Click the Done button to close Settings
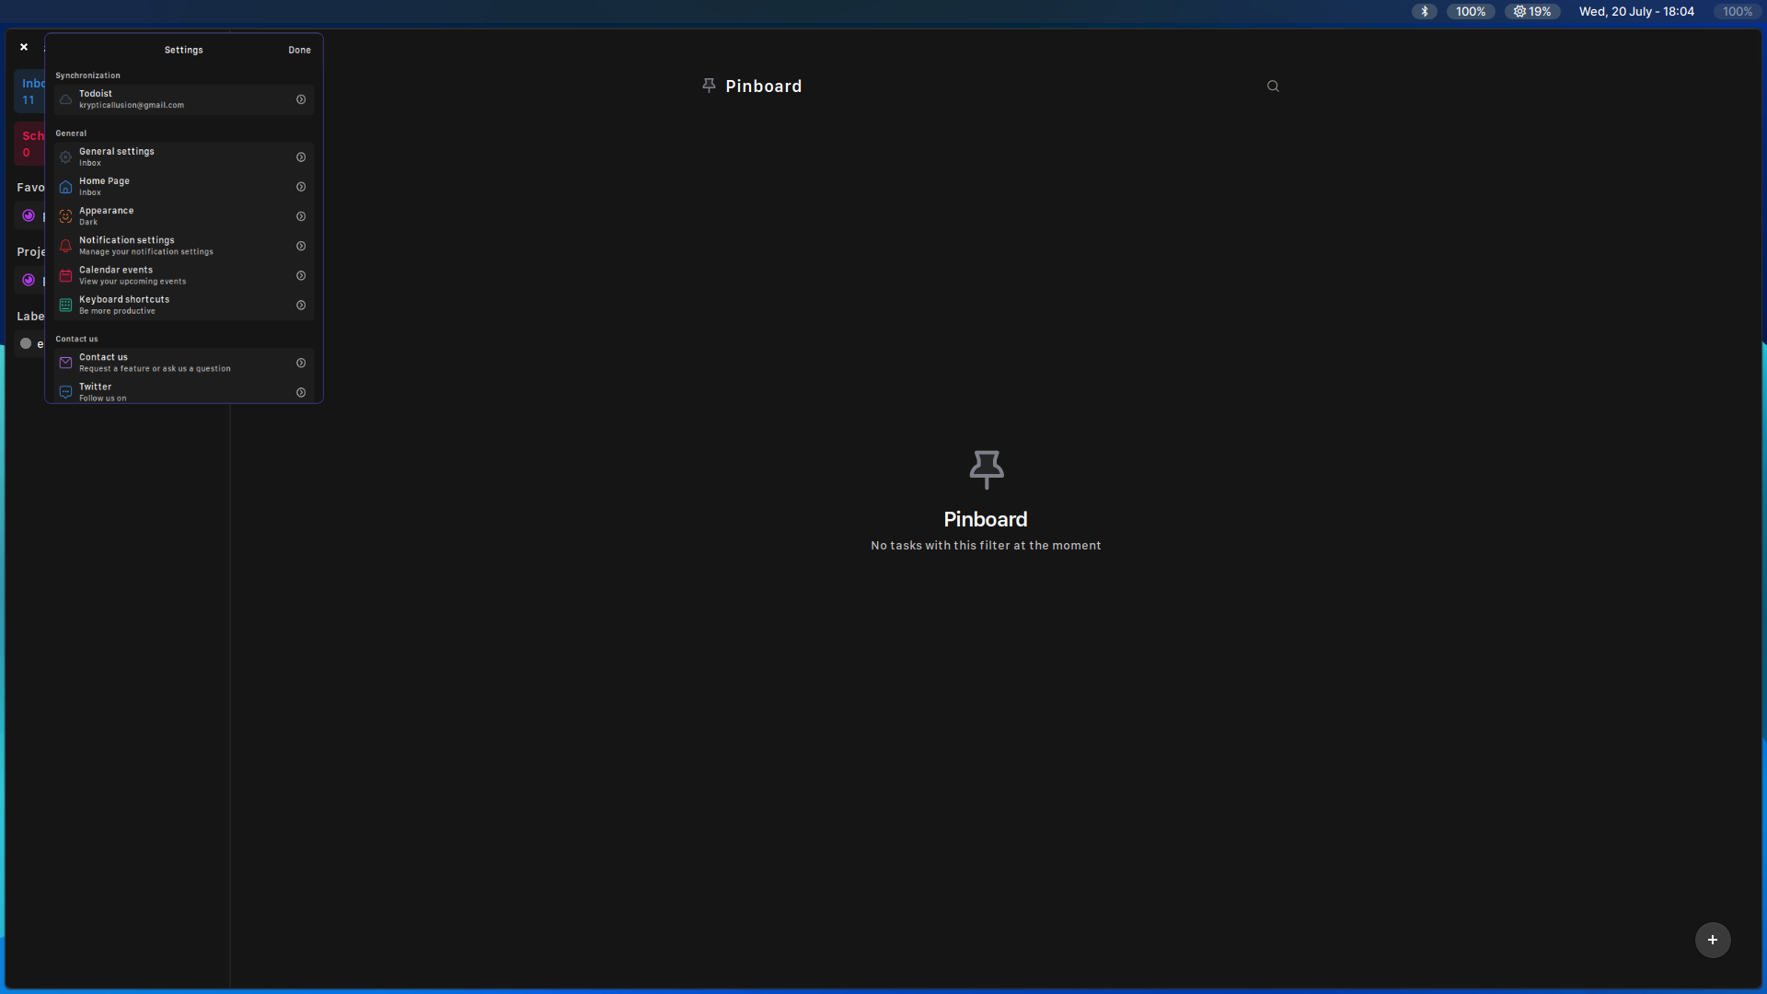The image size is (1767, 994). pos(299,50)
